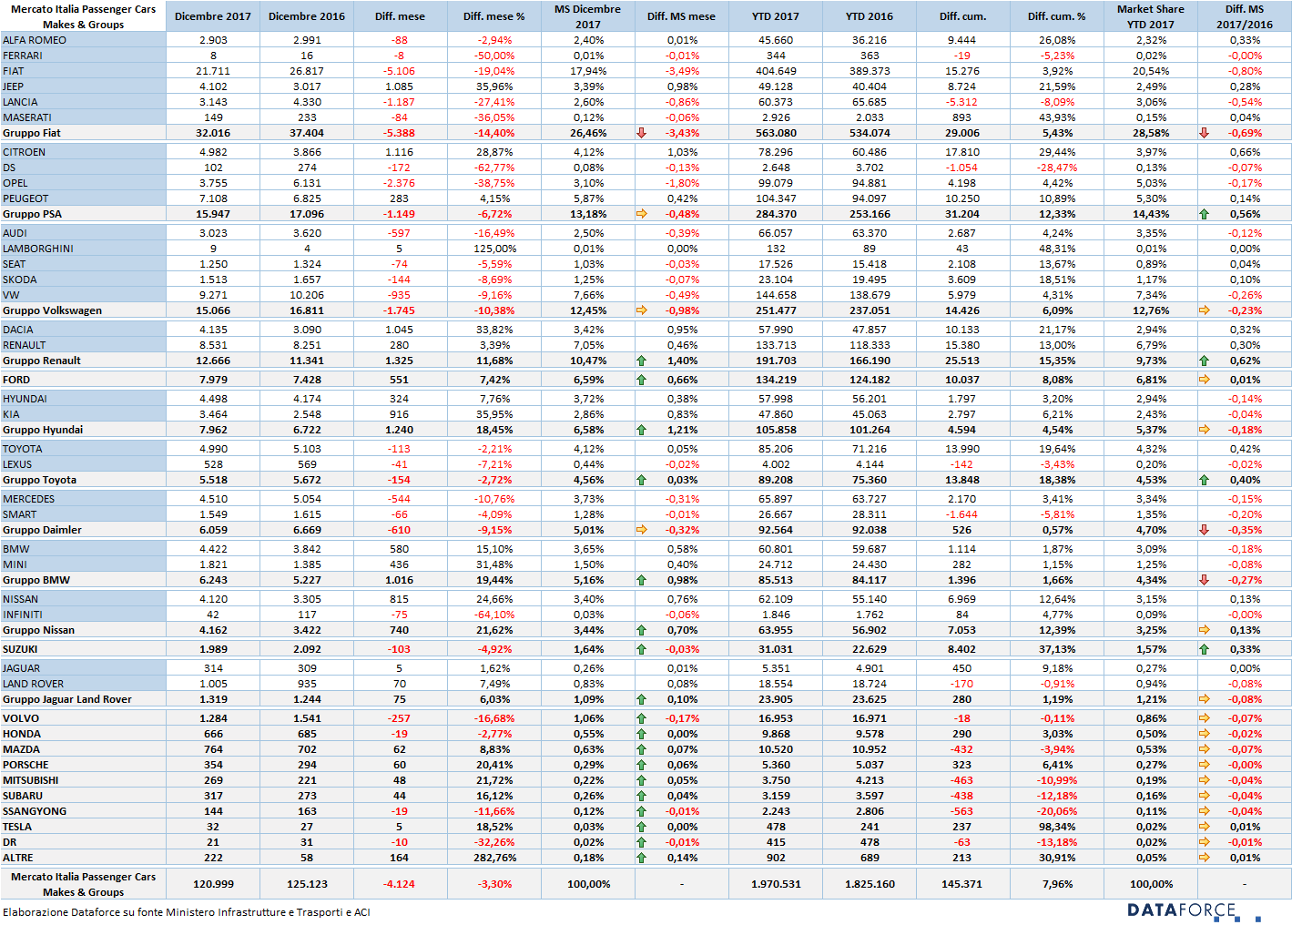Click the FERRARI row label
The image size is (1292, 925).
coord(23,56)
